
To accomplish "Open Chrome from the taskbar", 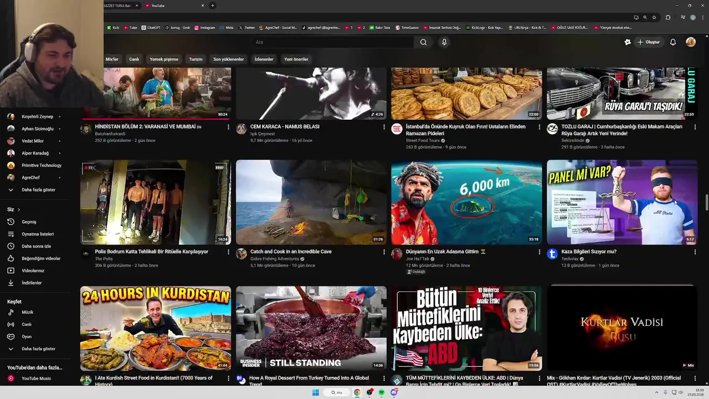I will [x=357, y=392].
